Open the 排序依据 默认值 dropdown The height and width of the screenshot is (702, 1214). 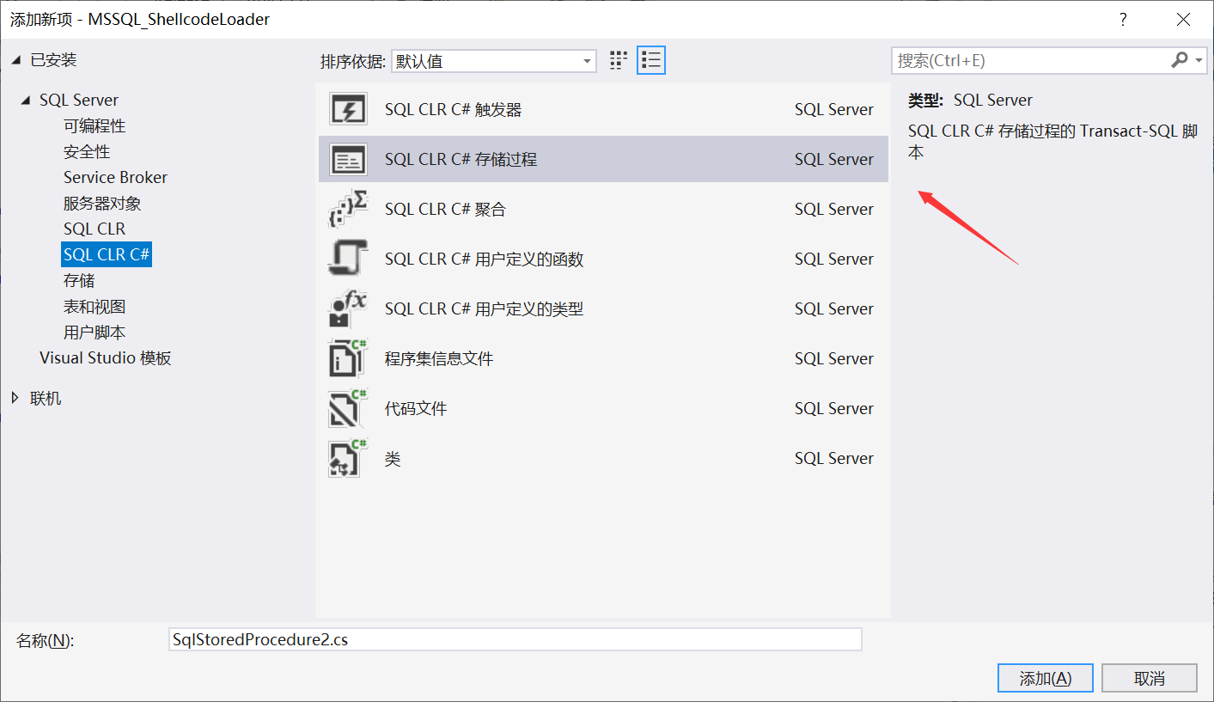click(x=494, y=61)
